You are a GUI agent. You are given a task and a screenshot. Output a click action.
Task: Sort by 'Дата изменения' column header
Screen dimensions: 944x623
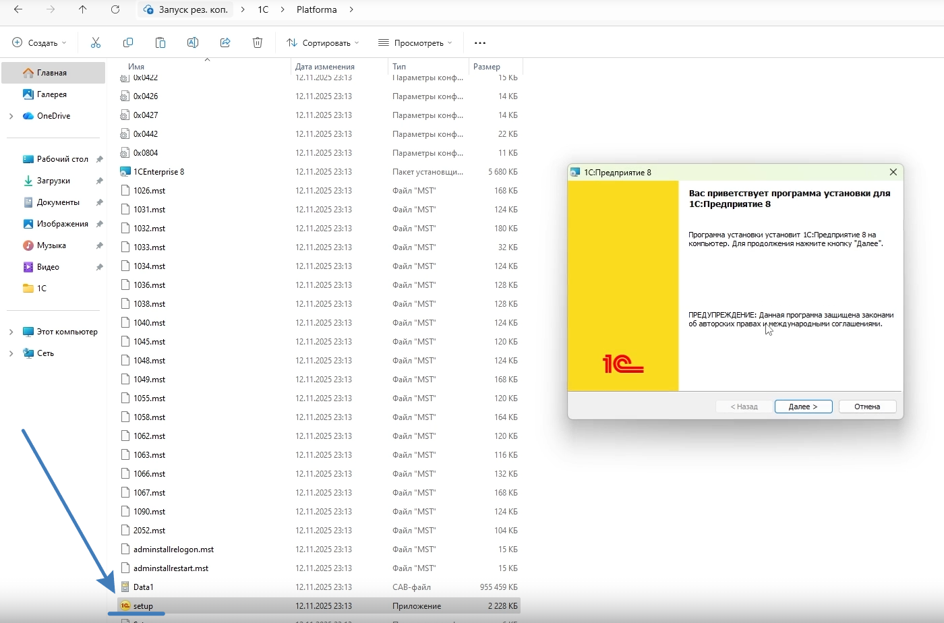(x=325, y=66)
